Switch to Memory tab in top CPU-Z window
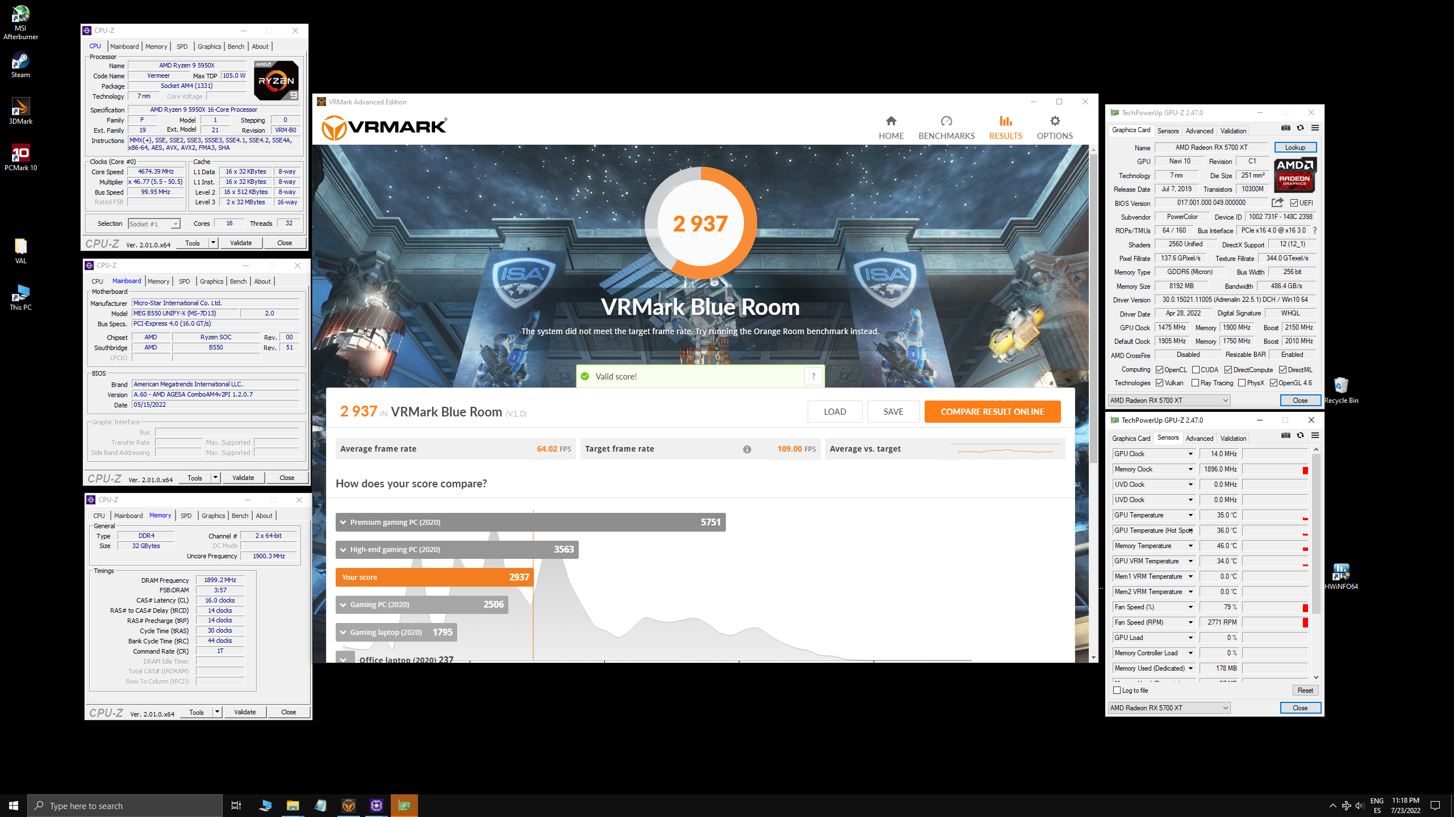Image resolution: width=1454 pixels, height=817 pixels. point(156,47)
